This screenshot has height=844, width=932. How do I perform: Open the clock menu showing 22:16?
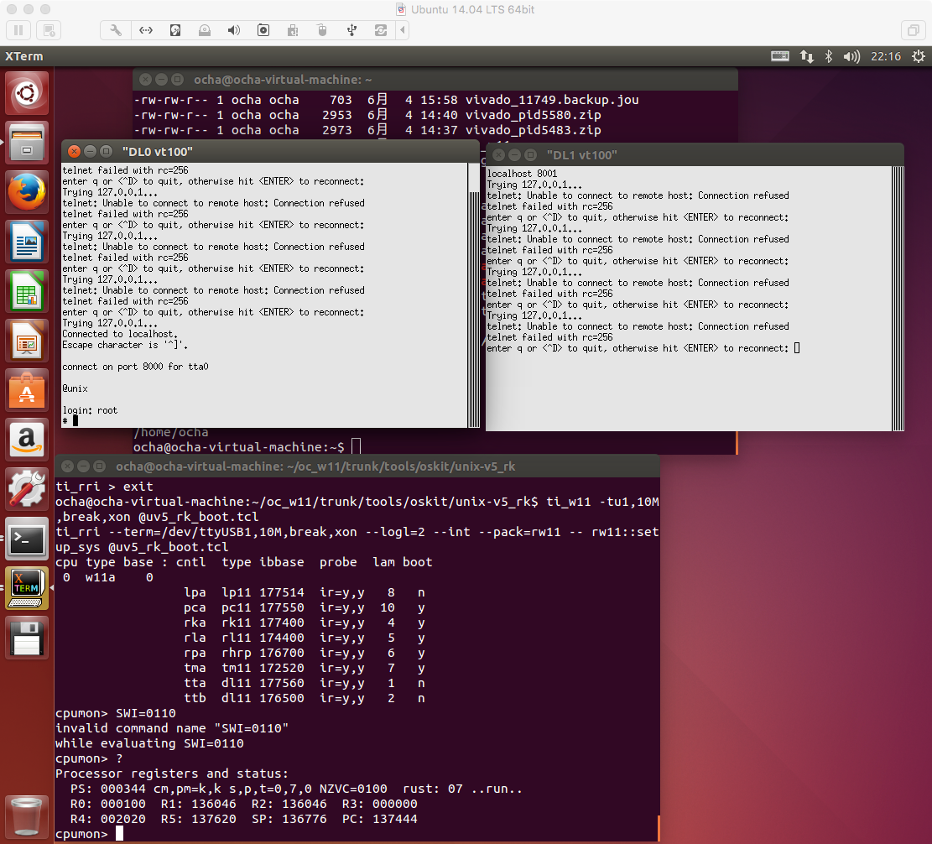tap(886, 56)
